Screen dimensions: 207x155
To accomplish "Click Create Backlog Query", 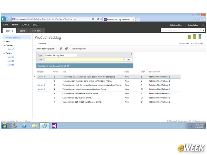I will [x=45, y=49].
